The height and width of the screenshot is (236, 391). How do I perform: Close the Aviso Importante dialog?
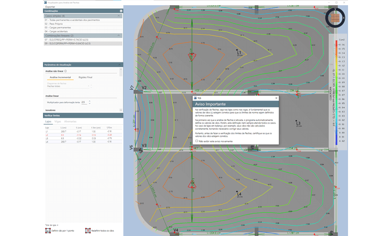[x=276, y=98]
